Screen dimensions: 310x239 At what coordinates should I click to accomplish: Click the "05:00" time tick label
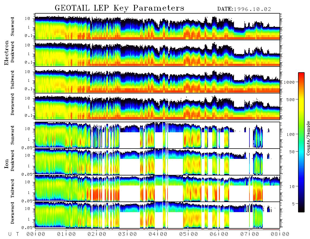(189, 234)
